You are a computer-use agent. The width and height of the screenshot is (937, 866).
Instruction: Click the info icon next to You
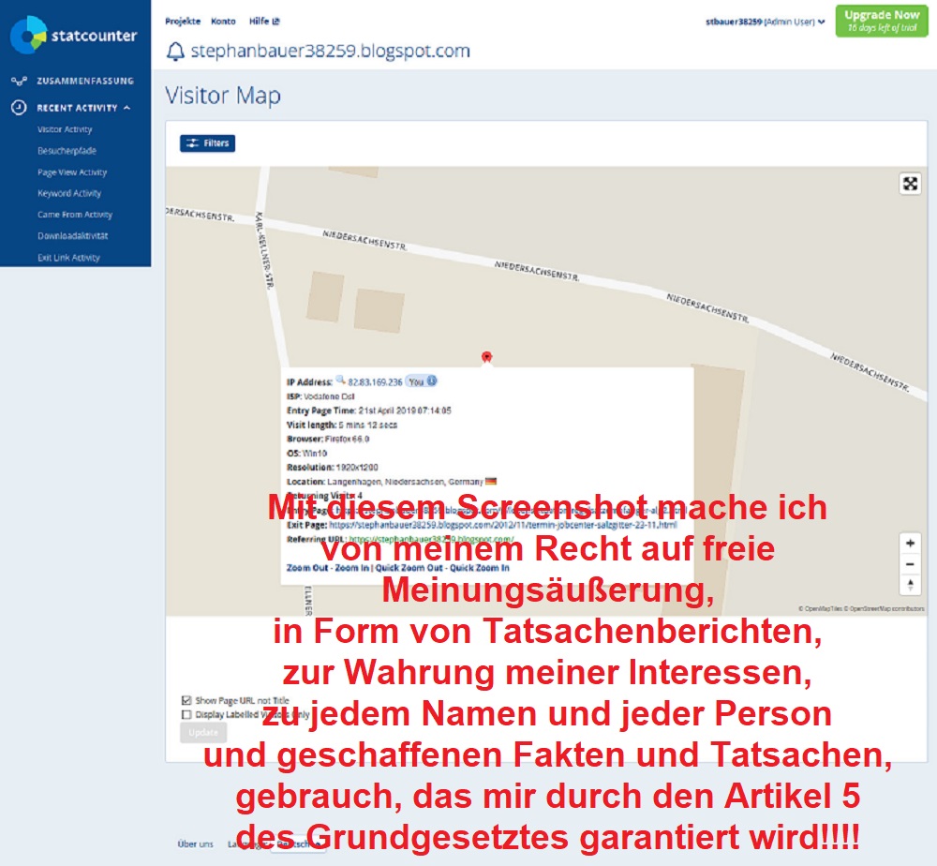431,381
